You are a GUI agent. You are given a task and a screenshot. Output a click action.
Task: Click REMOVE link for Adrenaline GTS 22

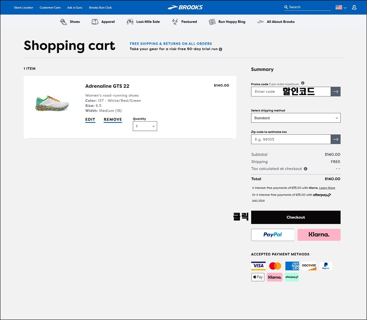tap(113, 120)
